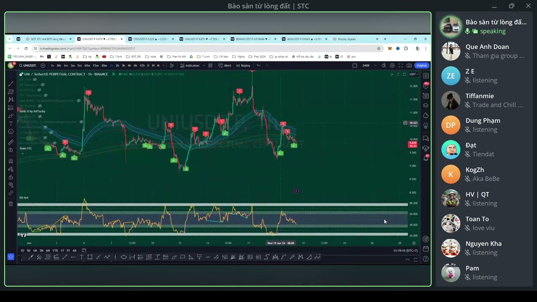This screenshot has width=537, height=302.
Task: Select the 5Y date range
Action: tap(68, 250)
